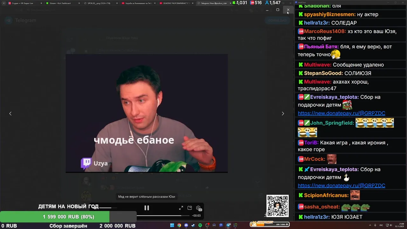Screen dimensions: 407x229
Task: Click username ScipionAfricanus in chat
Action: coord(326,195)
